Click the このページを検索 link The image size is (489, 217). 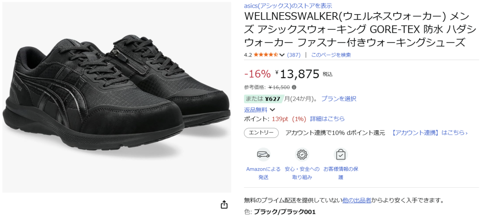pos(331,55)
